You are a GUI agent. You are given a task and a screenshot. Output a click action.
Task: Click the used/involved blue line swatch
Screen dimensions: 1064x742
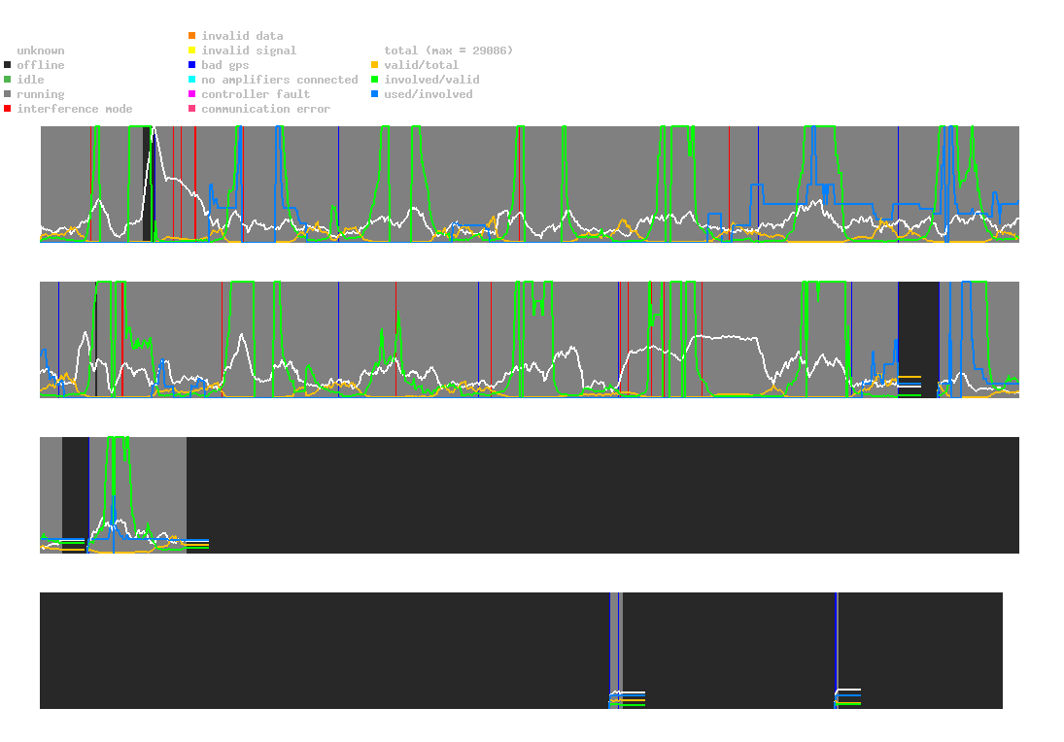pyautogui.click(x=375, y=94)
